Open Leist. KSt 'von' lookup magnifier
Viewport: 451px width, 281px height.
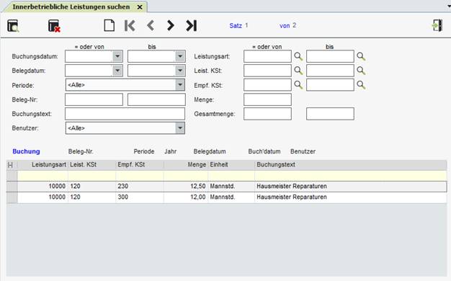(x=298, y=71)
